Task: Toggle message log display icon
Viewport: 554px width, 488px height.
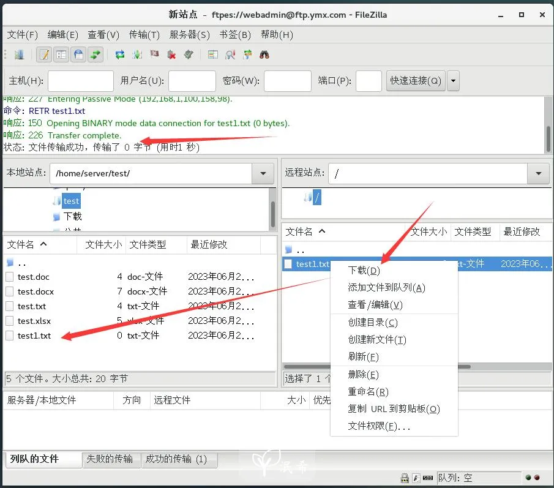Action: 44,54
